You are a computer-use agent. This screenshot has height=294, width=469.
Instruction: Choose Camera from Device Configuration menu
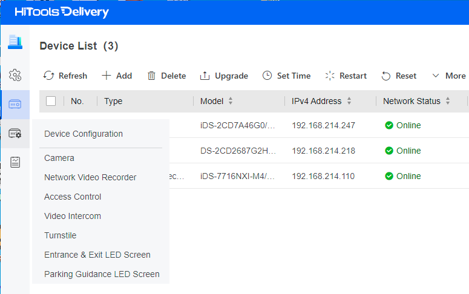[59, 158]
